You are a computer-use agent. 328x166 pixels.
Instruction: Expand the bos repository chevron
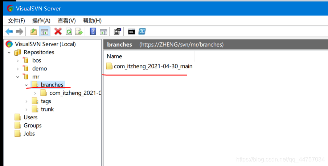point(18,61)
